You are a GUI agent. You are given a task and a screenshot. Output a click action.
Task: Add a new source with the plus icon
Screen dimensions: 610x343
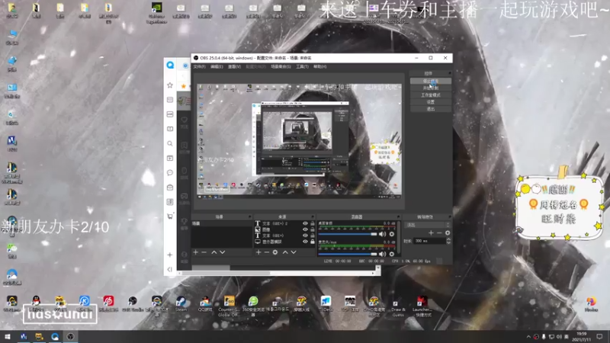[x=258, y=252]
